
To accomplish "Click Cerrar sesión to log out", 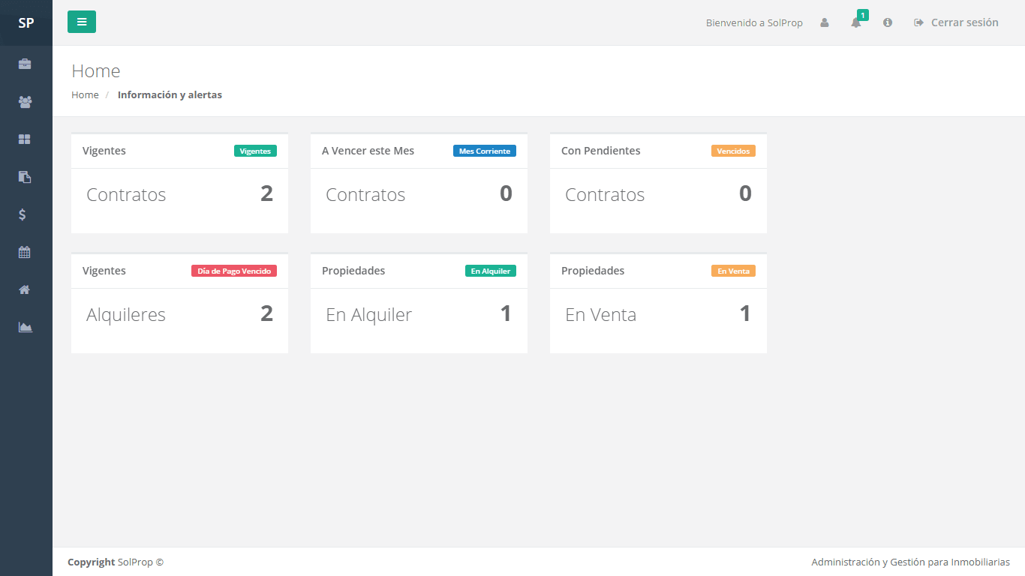I will (x=956, y=22).
